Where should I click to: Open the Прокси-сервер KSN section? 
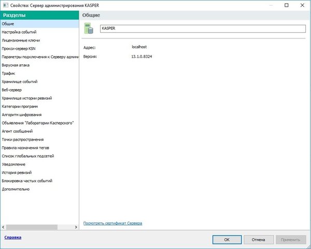click(x=19, y=48)
